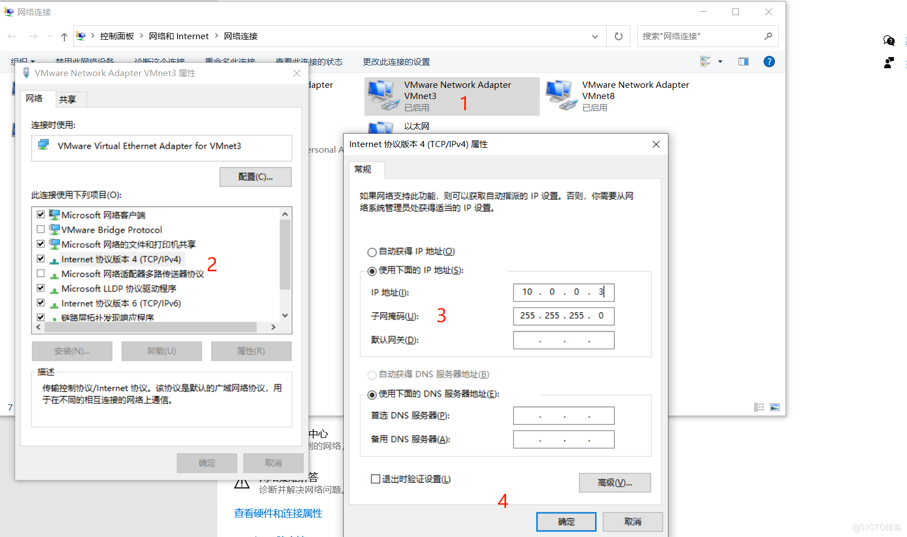Click the person icon at right edge
This screenshot has width=907, height=537.
(889, 63)
